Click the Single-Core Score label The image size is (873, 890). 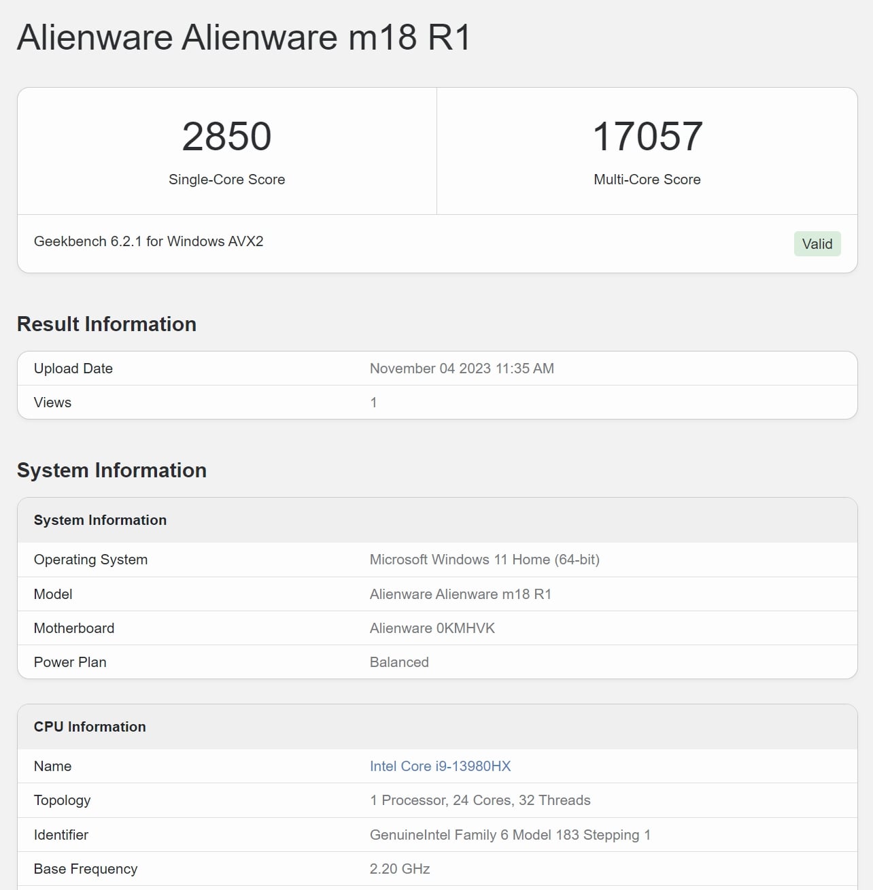pos(226,179)
